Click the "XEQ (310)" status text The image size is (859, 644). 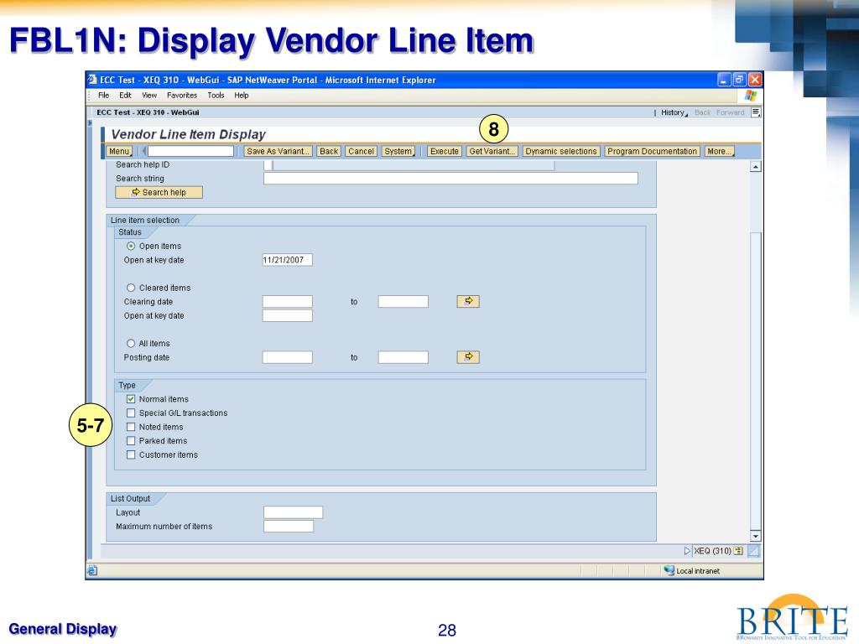712,551
